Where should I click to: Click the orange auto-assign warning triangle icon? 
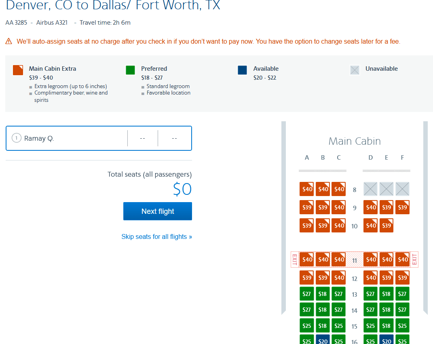[8, 41]
